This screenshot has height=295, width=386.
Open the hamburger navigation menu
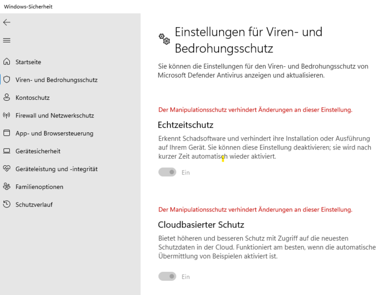click(x=6, y=40)
